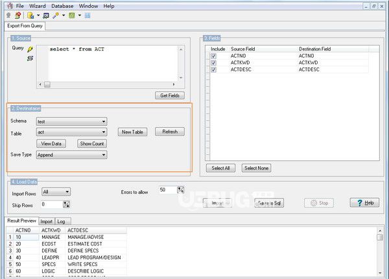Open the Help menu
389x279 pixels.
109,6
